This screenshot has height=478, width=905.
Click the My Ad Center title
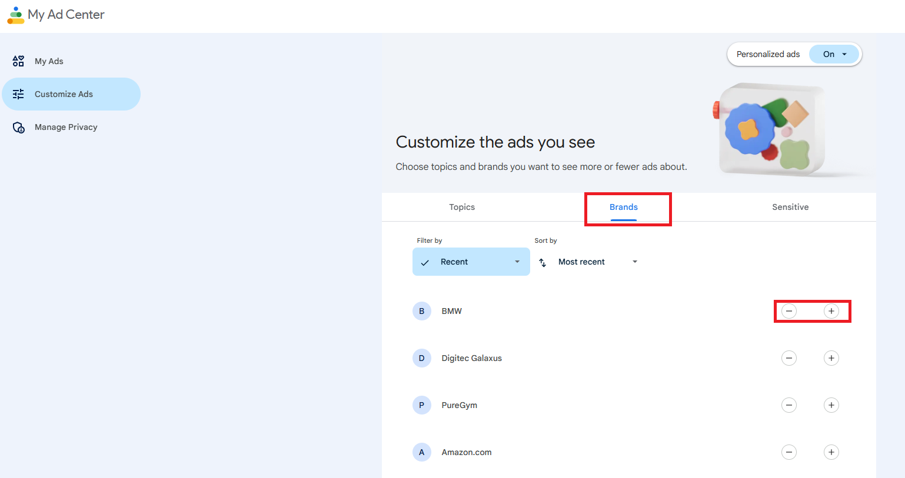[66, 15]
